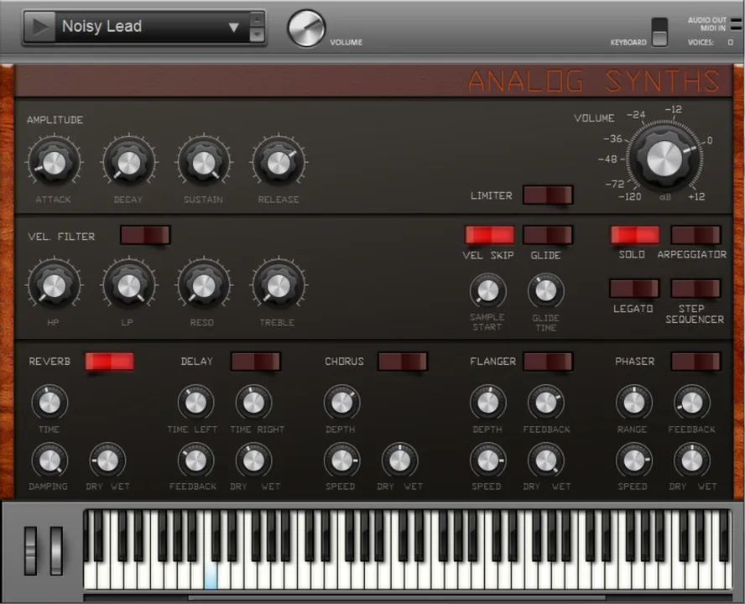Step to previous preset with up arrow

click(x=257, y=19)
